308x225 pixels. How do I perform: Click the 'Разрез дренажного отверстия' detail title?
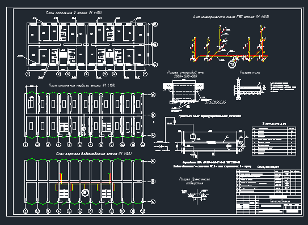(195, 181)
